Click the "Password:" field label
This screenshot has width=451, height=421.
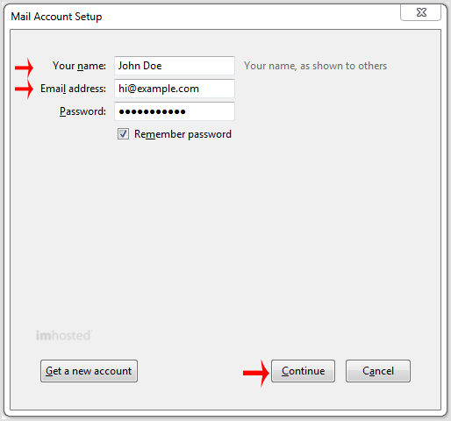(82, 111)
